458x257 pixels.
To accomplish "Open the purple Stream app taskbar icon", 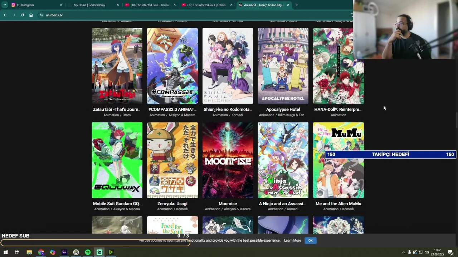I will (x=64, y=252).
